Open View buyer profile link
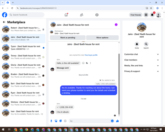The image size is (165, 132). coord(91,55)
